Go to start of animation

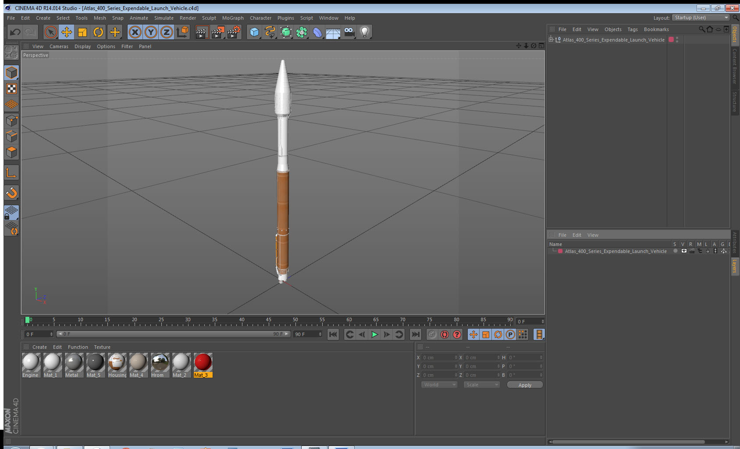tap(333, 334)
